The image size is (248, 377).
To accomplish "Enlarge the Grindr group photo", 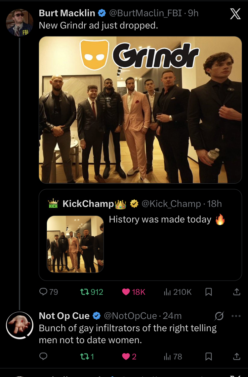I will point(140,109).
